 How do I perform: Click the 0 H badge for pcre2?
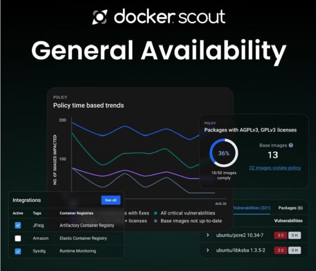tap(294, 235)
